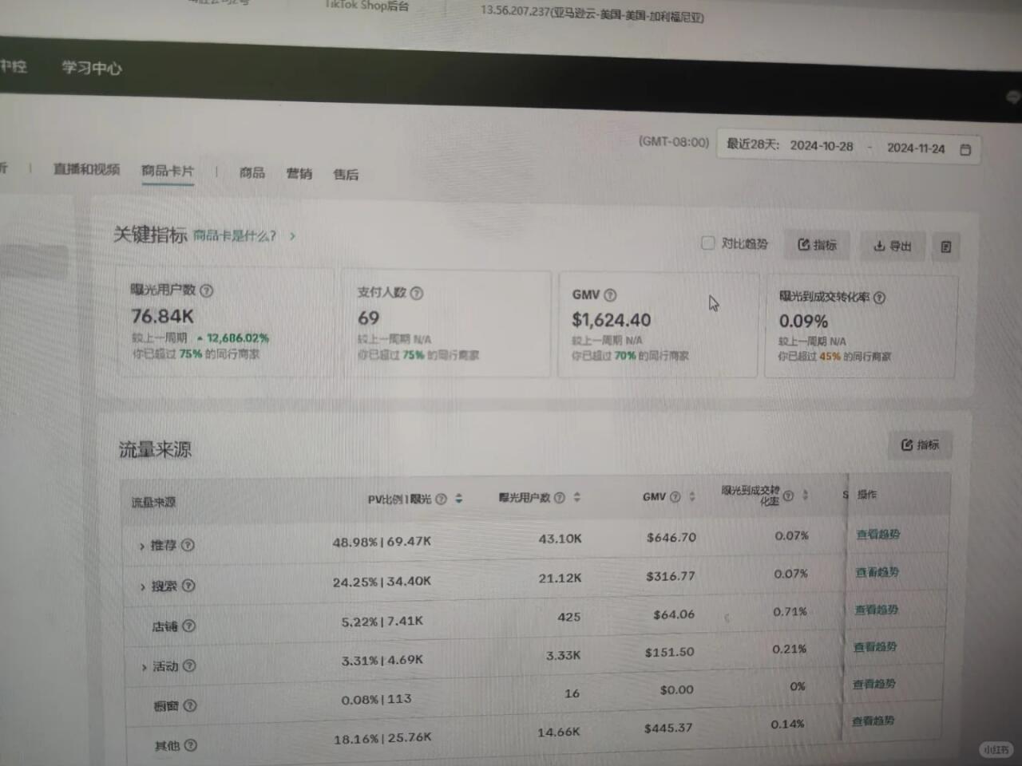Sort table by 曝光到成交转化率 column
The height and width of the screenshot is (766, 1022).
coord(806,495)
